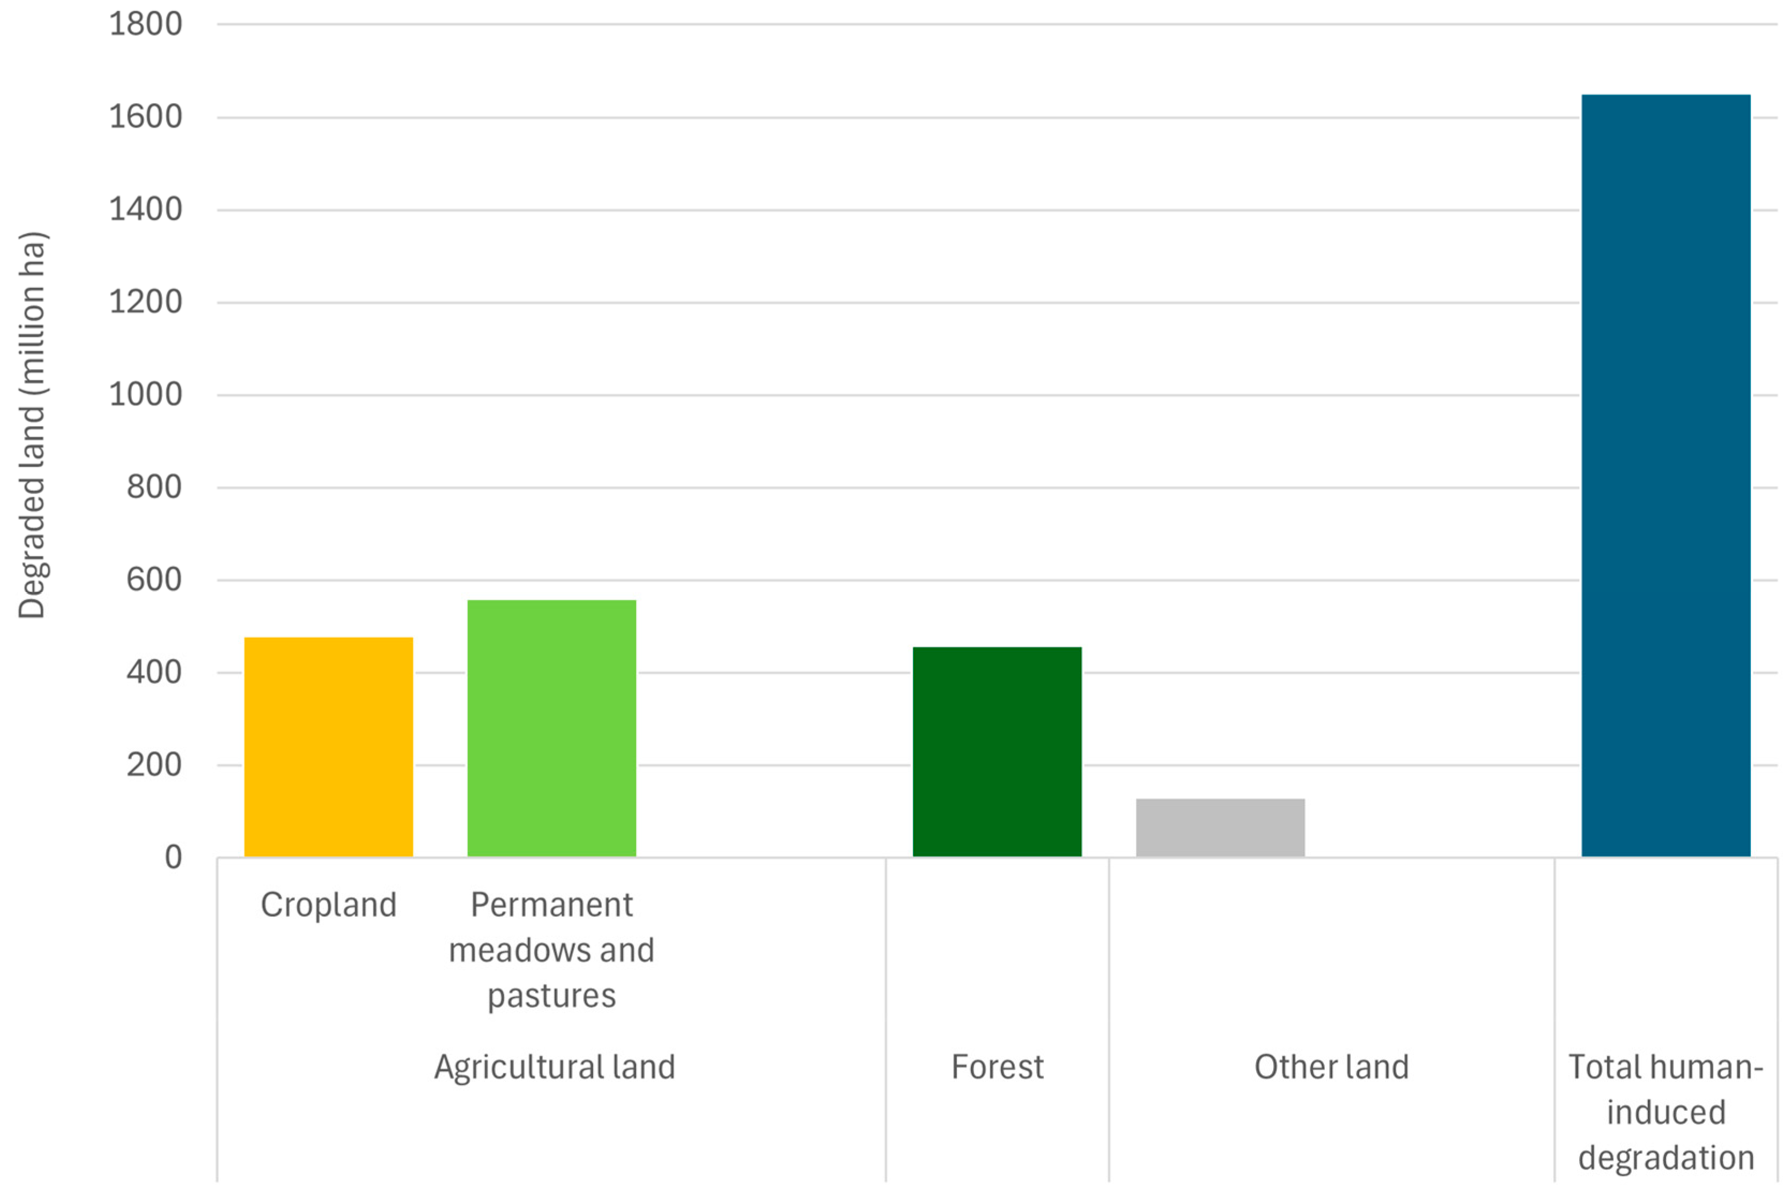The image size is (1791, 1201).
Task: Select the "Cropland" category label
Action: (328, 904)
